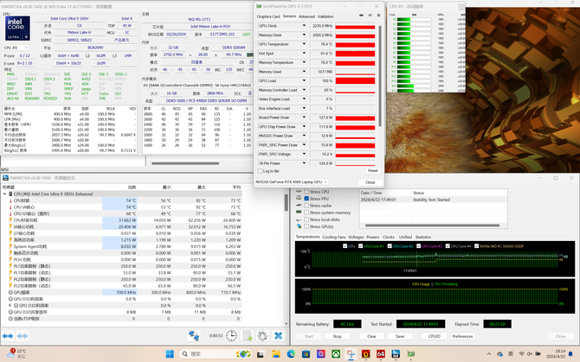The width and height of the screenshot is (580, 362).
Task: Enable the Stress CPU checkbox
Action: (306, 192)
